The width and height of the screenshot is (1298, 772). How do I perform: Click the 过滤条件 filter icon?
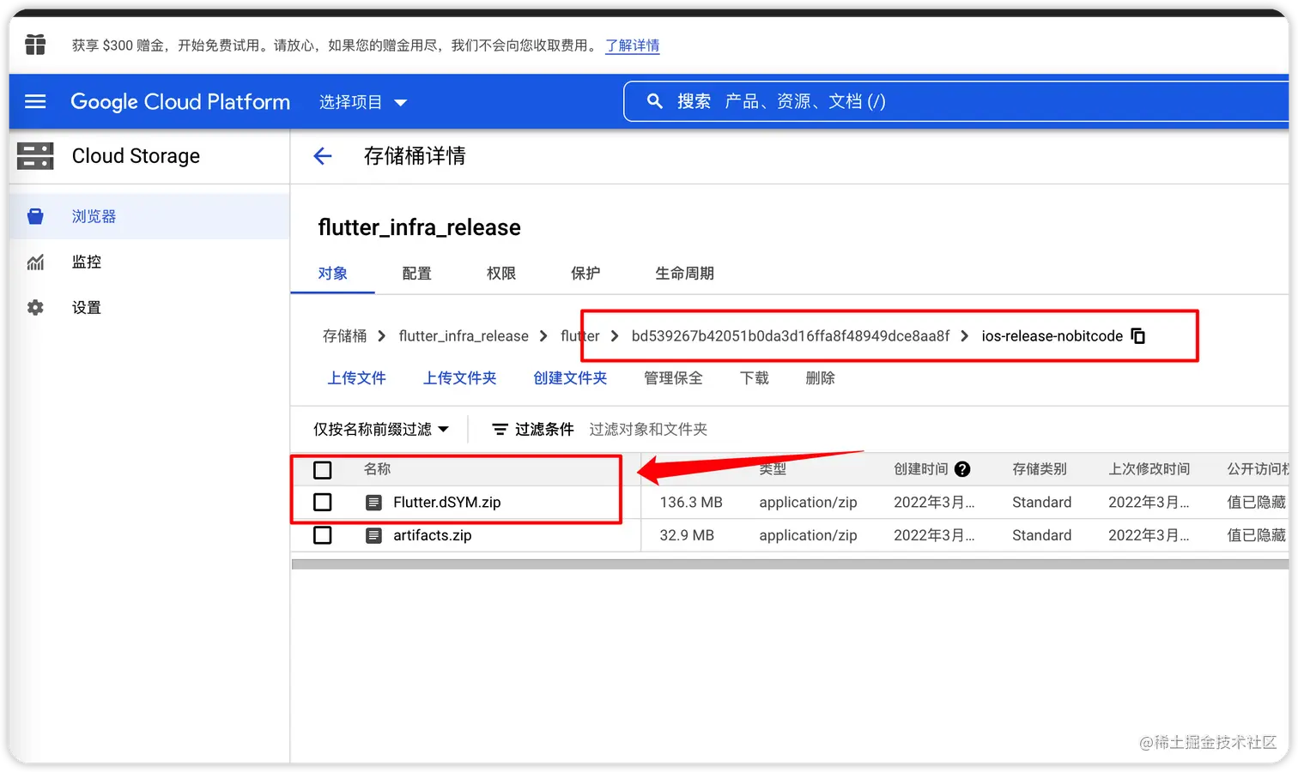[500, 429]
